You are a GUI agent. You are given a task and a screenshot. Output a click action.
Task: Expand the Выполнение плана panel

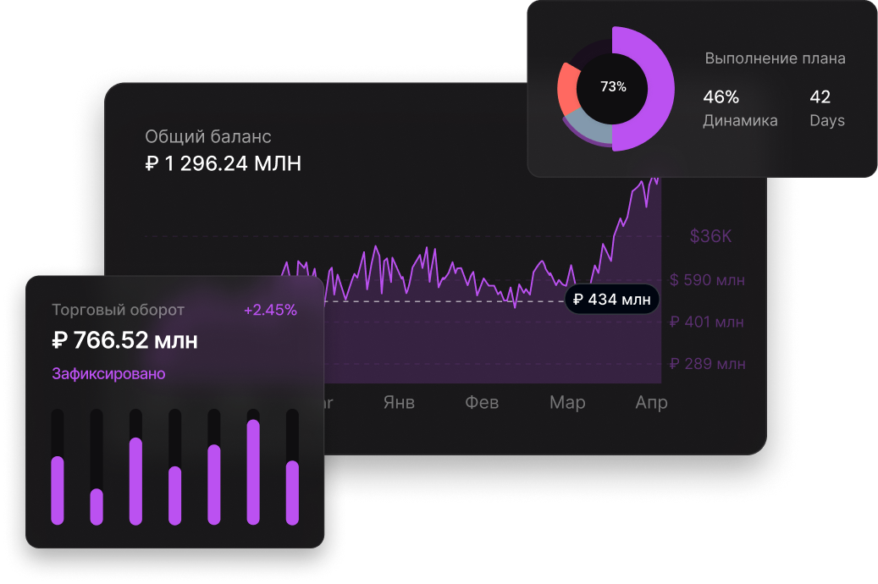click(775, 58)
